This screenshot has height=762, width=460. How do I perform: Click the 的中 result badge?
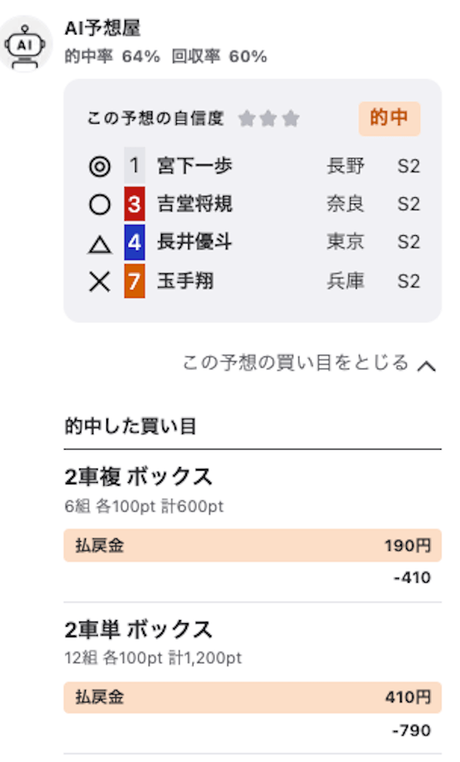[389, 118]
